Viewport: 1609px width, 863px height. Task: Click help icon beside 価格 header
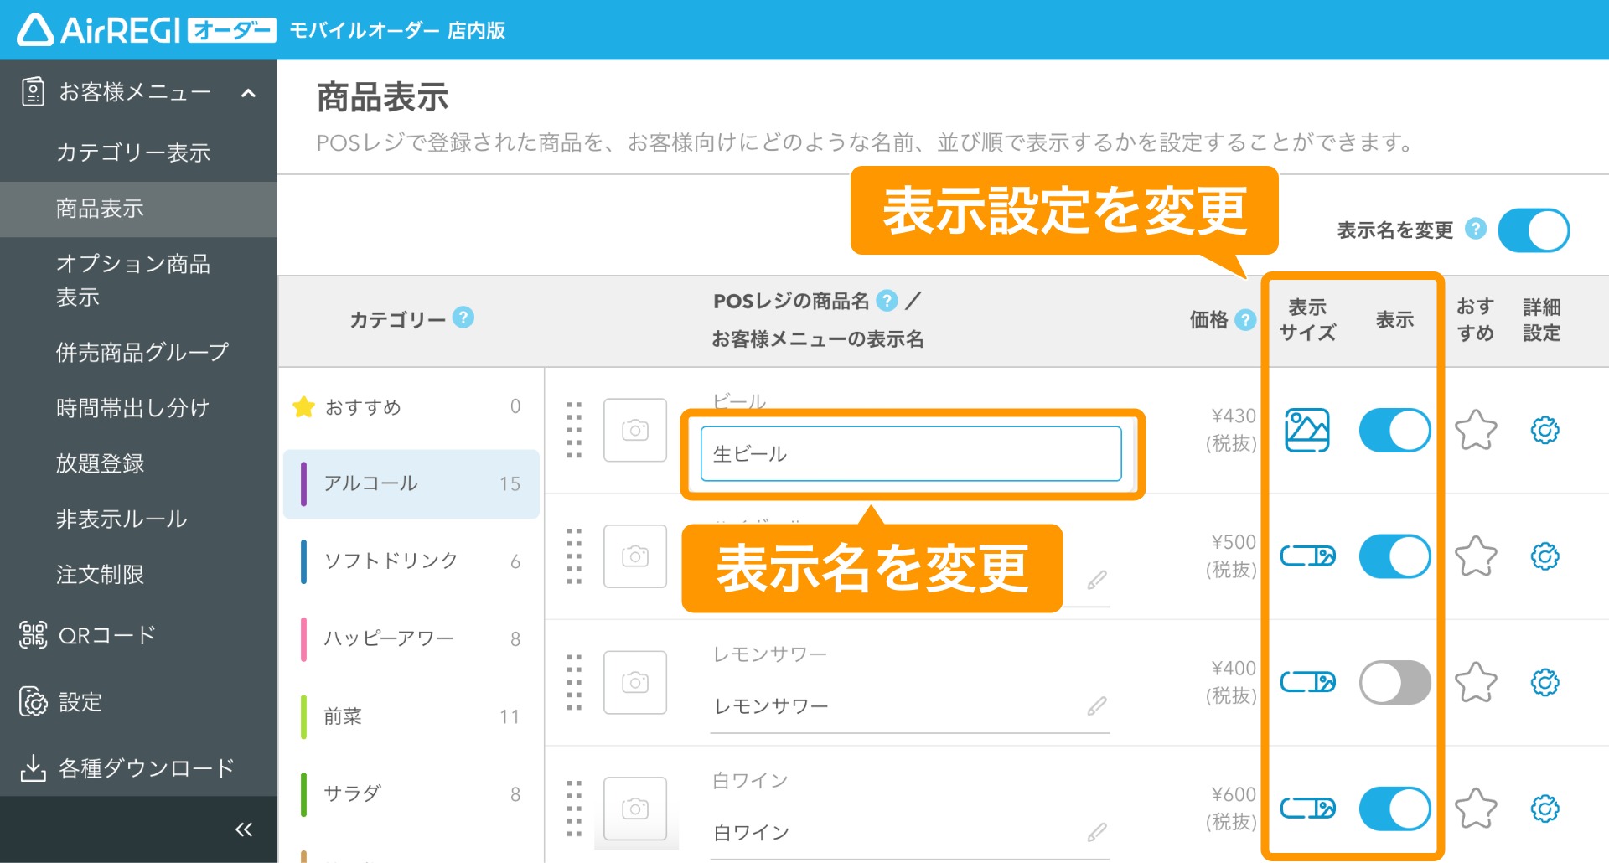[x=1245, y=319]
